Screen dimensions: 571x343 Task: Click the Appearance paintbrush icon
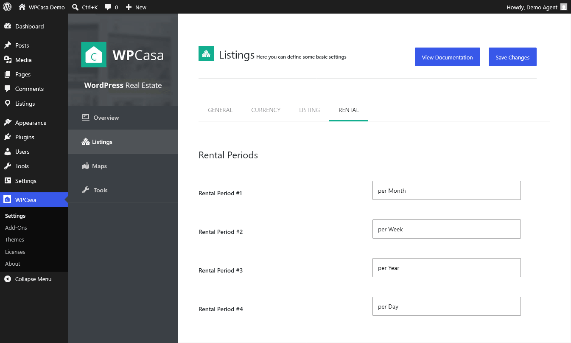(x=8, y=123)
